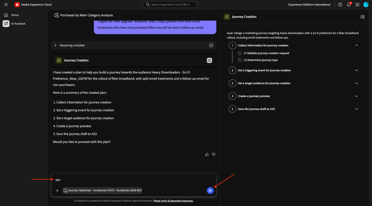Expand Create a journey preview step
Image resolution: width=372 pixels, height=206 pixels.
click(x=356, y=96)
